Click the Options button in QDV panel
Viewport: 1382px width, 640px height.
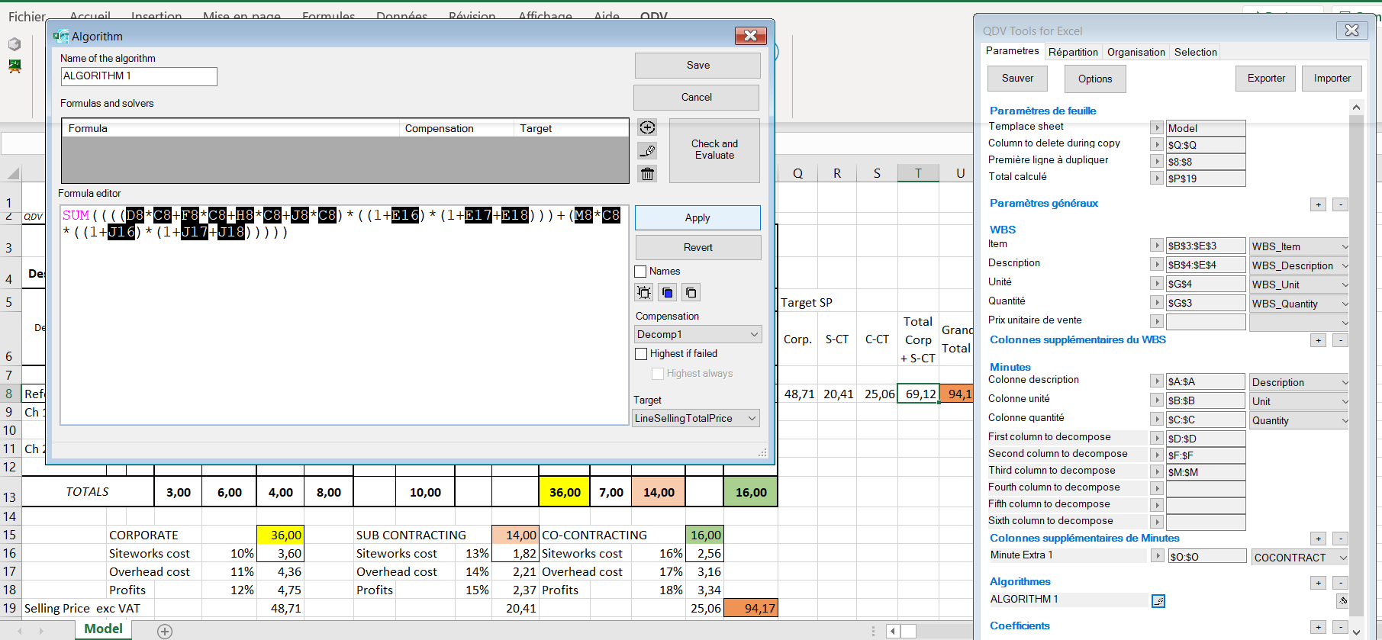[x=1095, y=79]
